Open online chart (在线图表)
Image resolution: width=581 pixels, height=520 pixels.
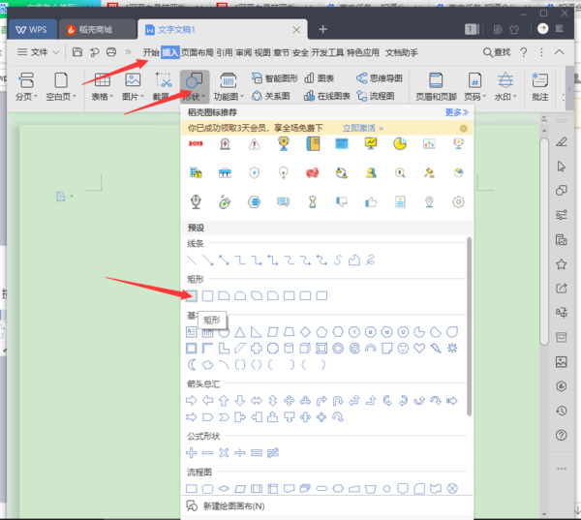click(x=327, y=96)
